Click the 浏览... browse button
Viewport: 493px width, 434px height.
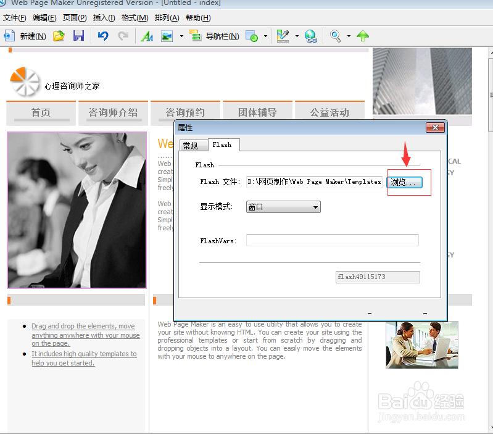(x=404, y=182)
